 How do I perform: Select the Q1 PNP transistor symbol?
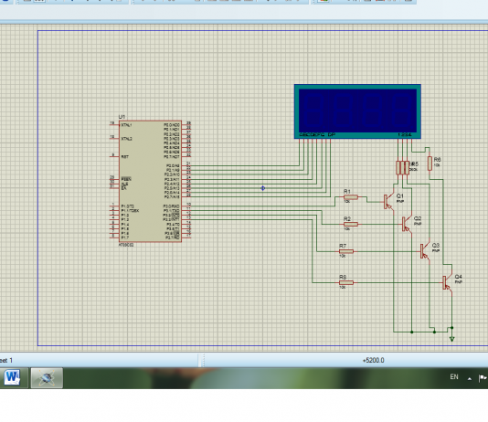388,202
